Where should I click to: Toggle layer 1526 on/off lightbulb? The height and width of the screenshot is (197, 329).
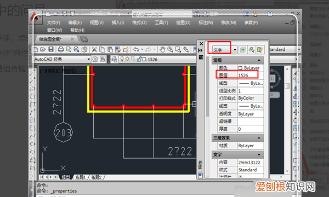122,59
